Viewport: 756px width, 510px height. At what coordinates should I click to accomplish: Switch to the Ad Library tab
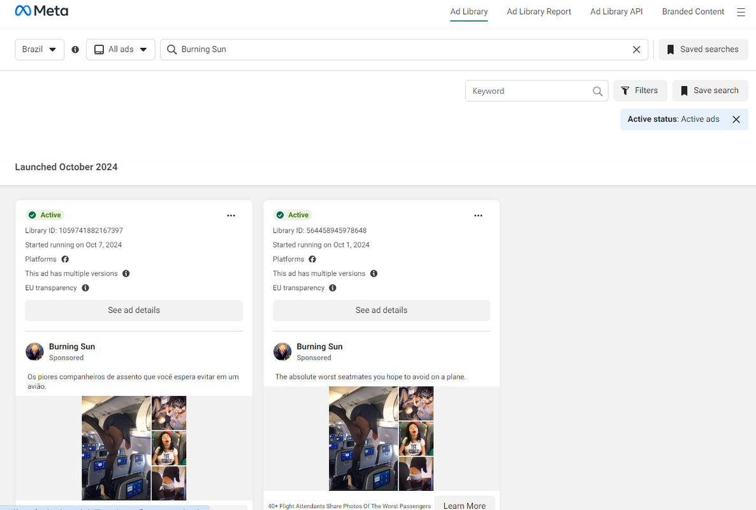pyautogui.click(x=469, y=11)
